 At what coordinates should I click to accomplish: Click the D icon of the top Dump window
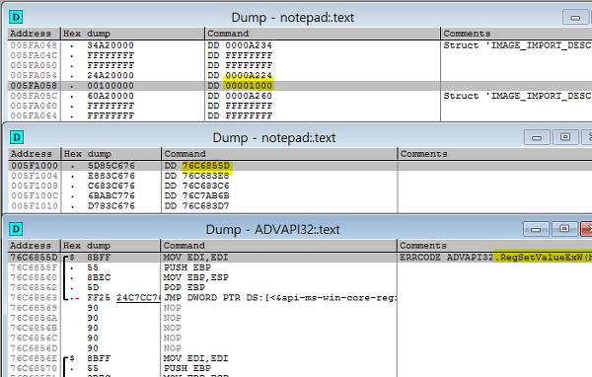(16, 17)
